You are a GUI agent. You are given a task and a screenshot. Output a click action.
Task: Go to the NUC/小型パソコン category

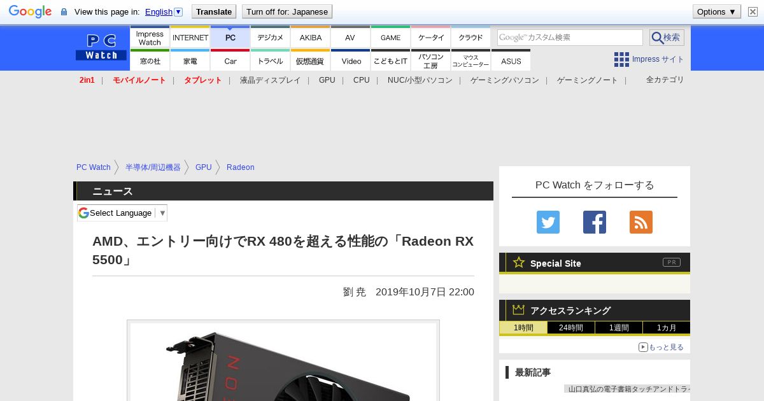point(420,80)
